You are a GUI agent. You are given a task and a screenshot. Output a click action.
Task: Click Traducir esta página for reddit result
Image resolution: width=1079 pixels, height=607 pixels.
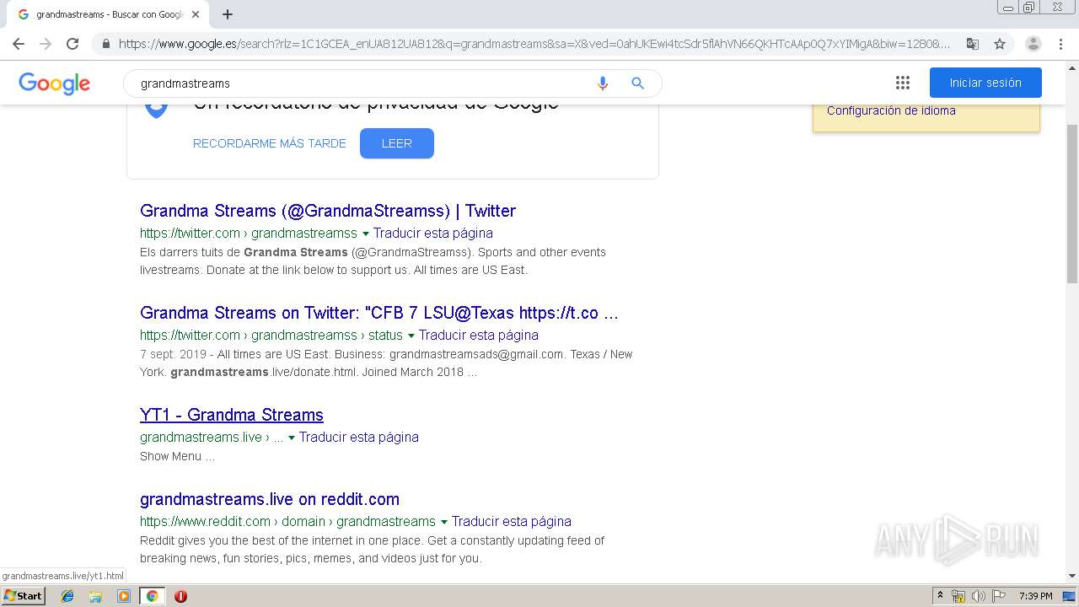tap(512, 521)
